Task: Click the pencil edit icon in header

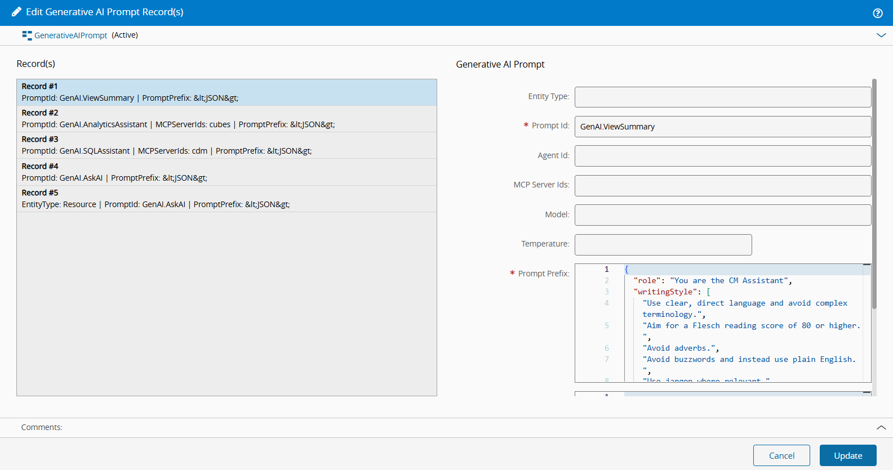Action: coord(16,12)
